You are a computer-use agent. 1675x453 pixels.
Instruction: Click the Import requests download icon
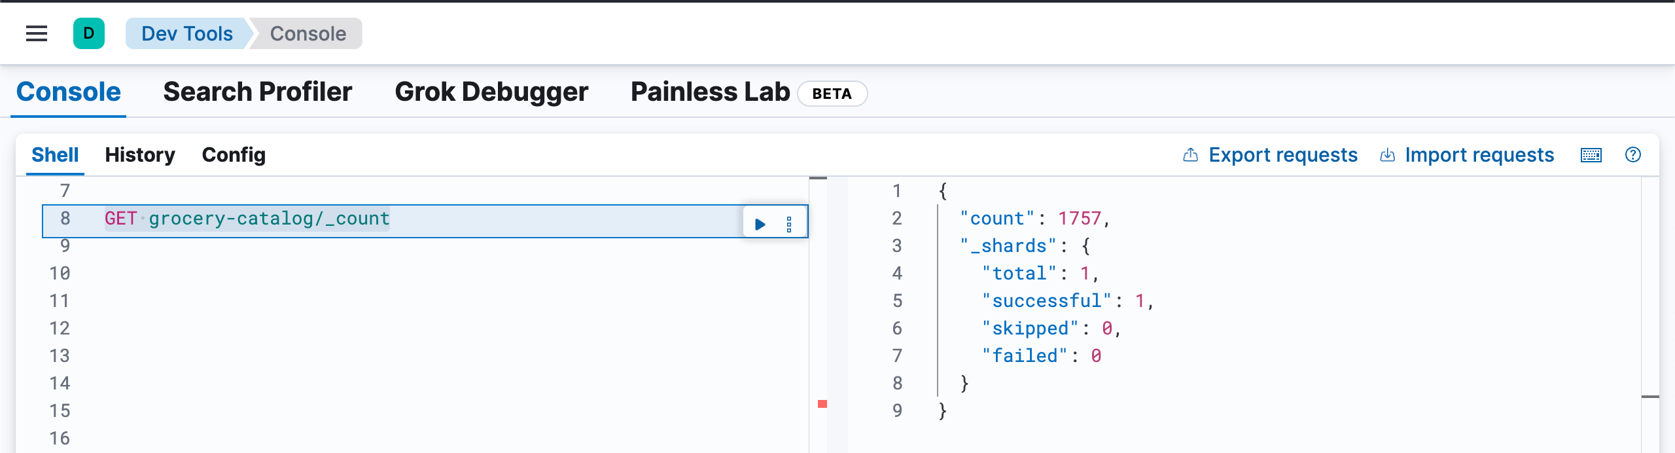(1387, 155)
